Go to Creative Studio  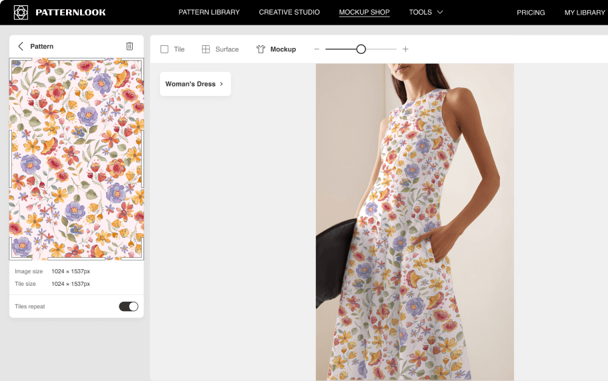click(x=289, y=13)
